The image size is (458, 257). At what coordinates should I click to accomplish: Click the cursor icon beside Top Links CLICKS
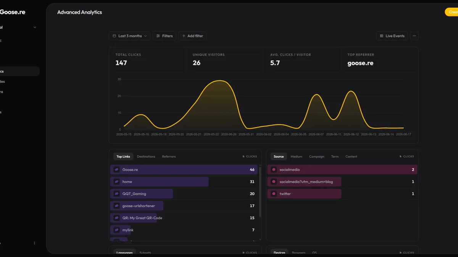244,156
